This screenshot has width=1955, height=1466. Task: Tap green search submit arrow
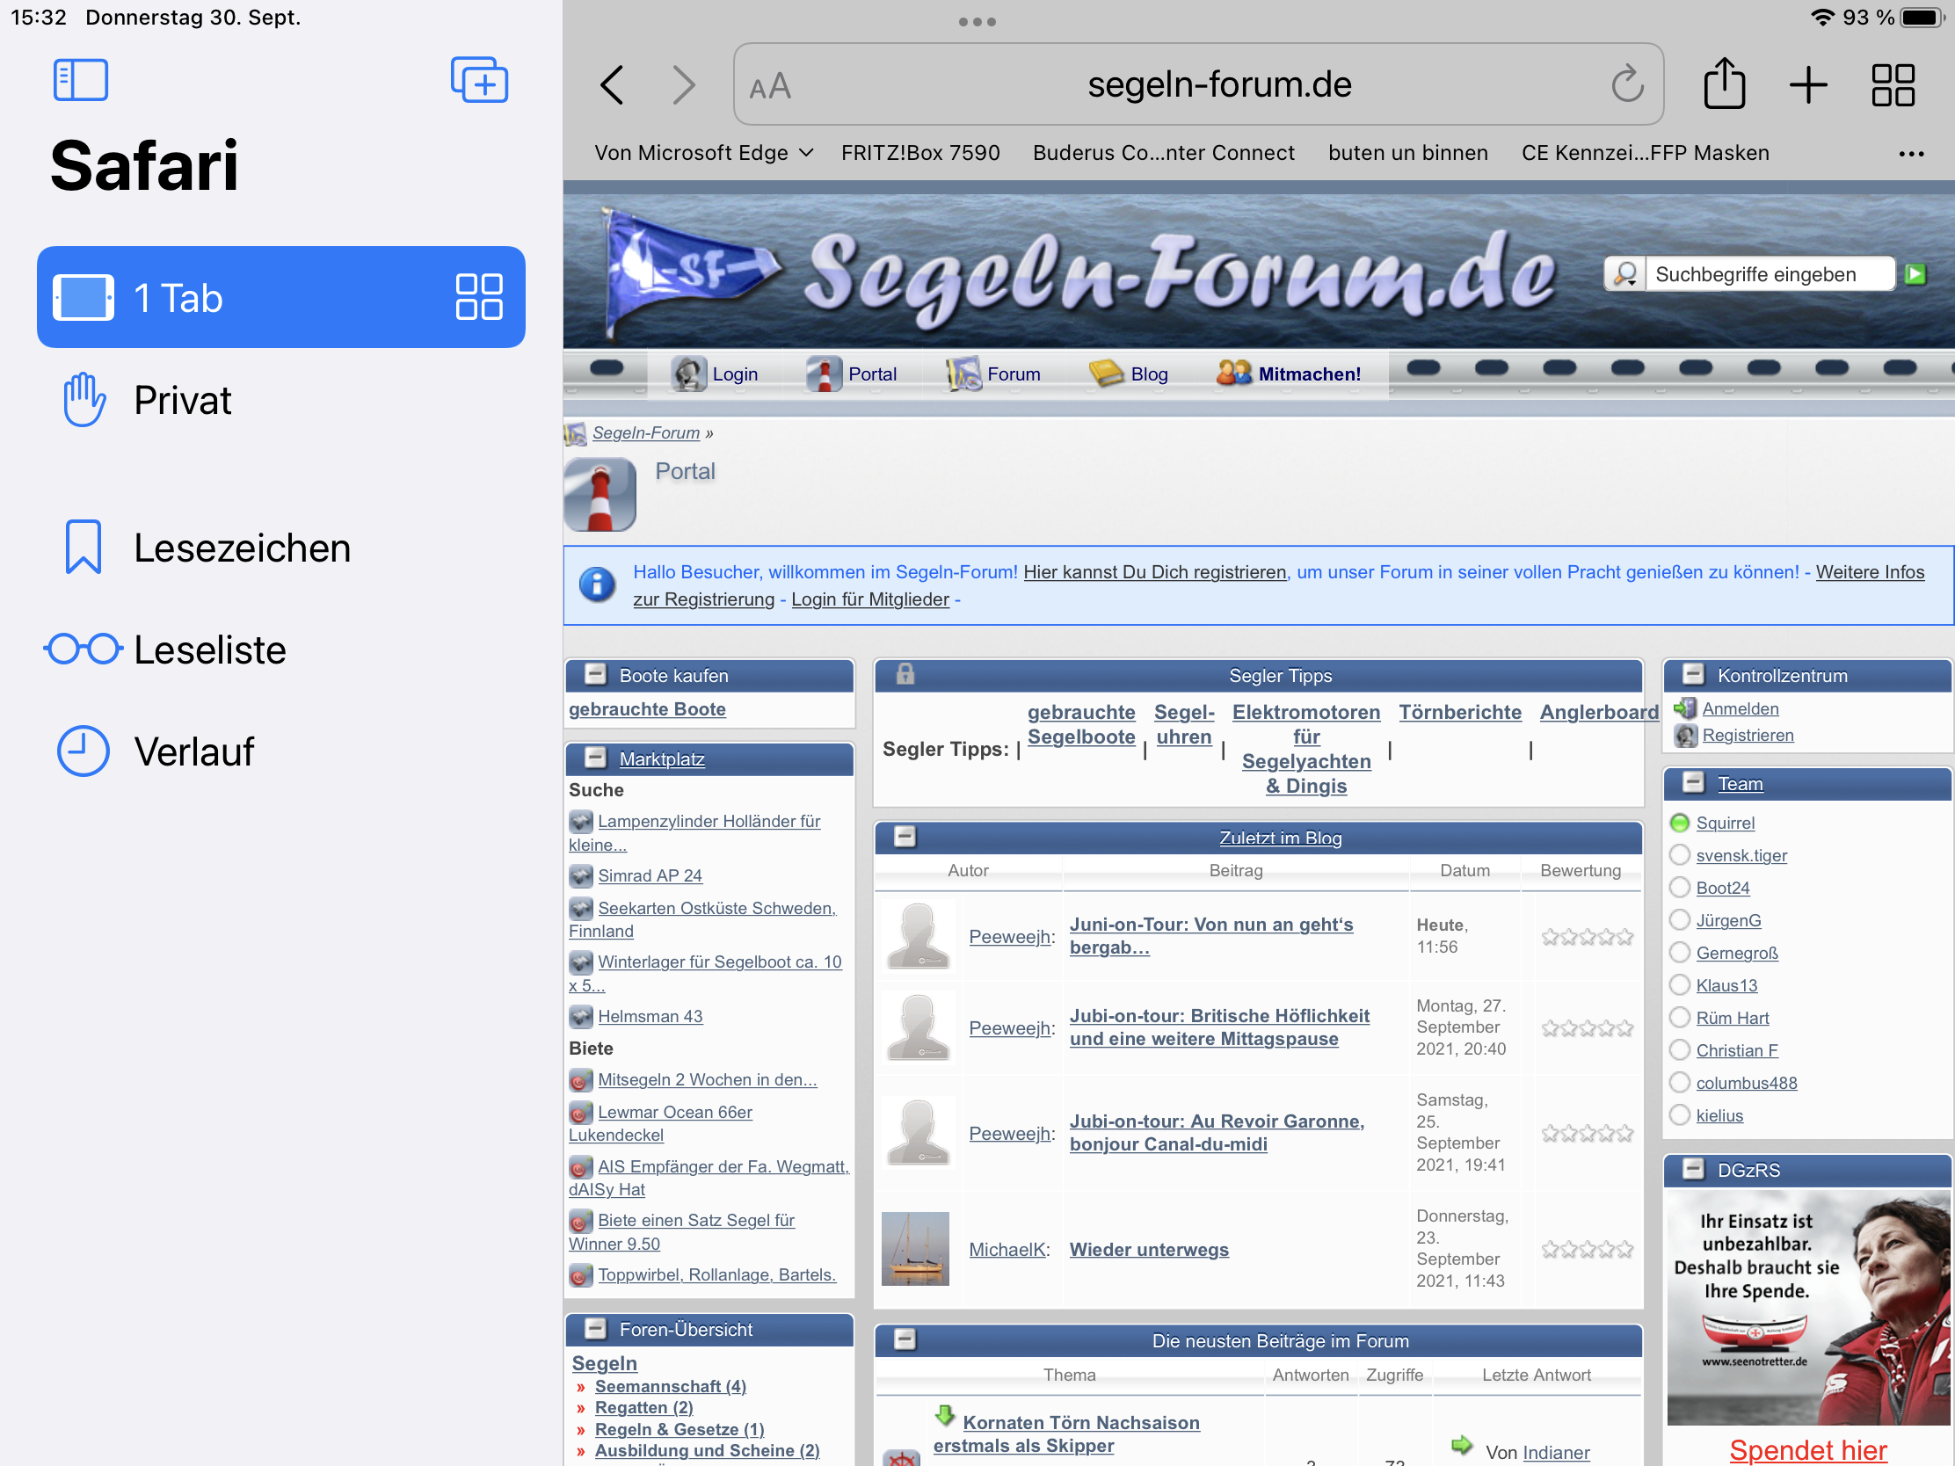point(1915,275)
